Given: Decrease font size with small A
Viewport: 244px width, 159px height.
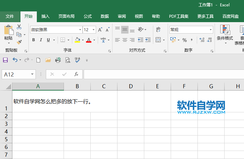Looking at the screenshot, I should click(x=108, y=30).
